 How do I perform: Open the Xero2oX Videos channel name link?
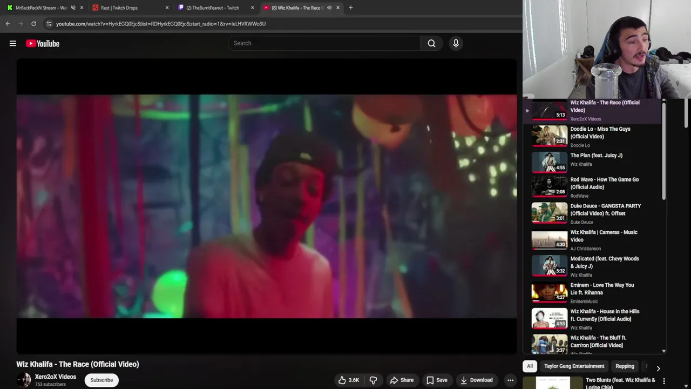click(56, 377)
